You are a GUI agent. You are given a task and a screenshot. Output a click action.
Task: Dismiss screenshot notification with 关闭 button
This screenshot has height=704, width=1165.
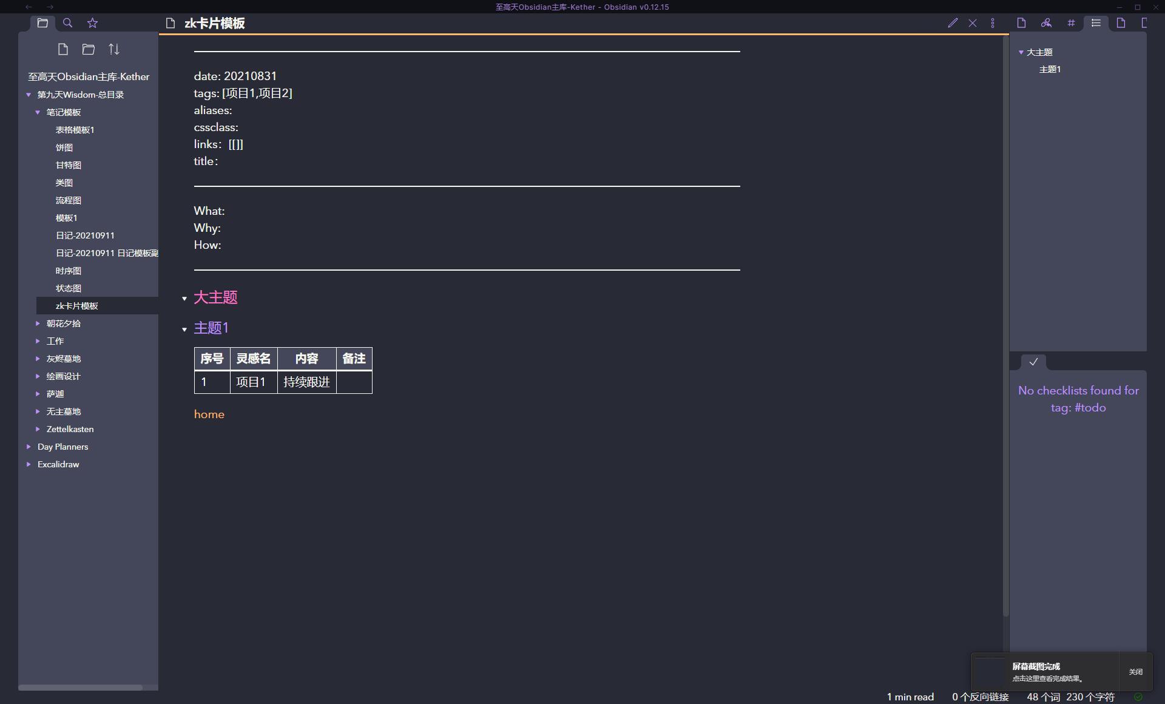coord(1135,672)
